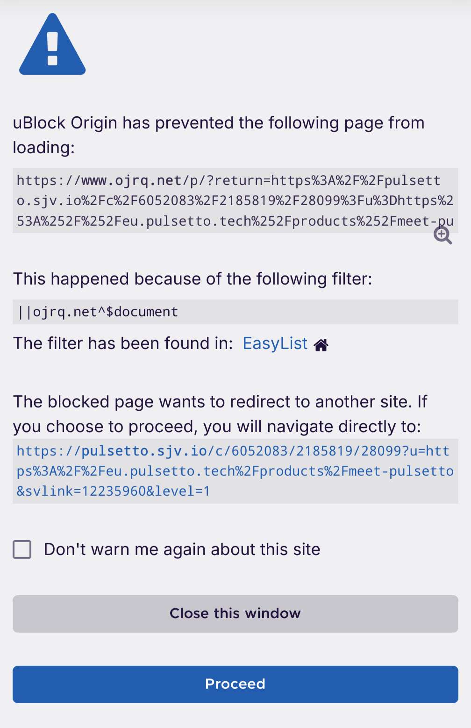Screen dimensions: 471x728
Task: Click the blue warning triangle icon
Action: [52, 46]
